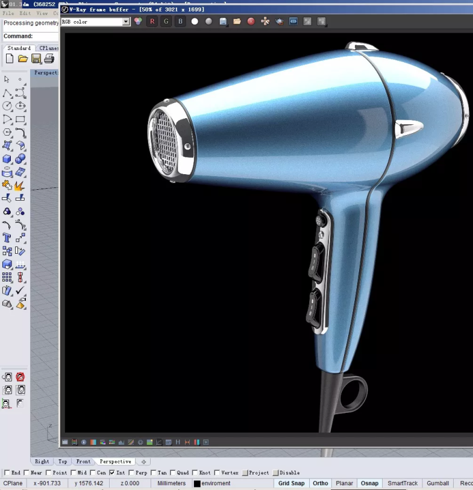
Task: Select the Text object tool
Action: [x=7, y=238]
